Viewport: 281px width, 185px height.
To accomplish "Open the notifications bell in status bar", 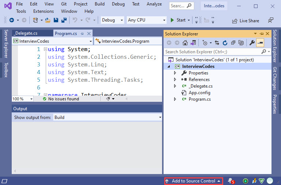I will (230, 181).
